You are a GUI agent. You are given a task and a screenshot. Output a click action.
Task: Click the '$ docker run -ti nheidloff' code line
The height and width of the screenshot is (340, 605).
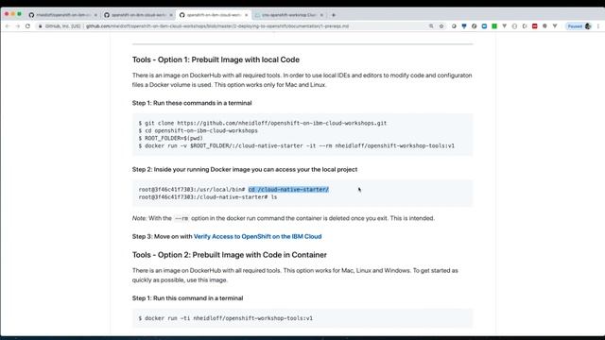(x=225, y=318)
